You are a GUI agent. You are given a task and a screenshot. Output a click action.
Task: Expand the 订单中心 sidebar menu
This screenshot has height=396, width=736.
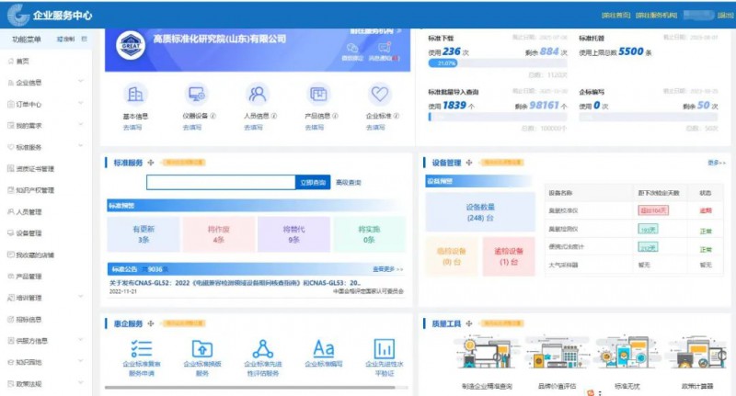pyautogui.click(x=46, y=104)
